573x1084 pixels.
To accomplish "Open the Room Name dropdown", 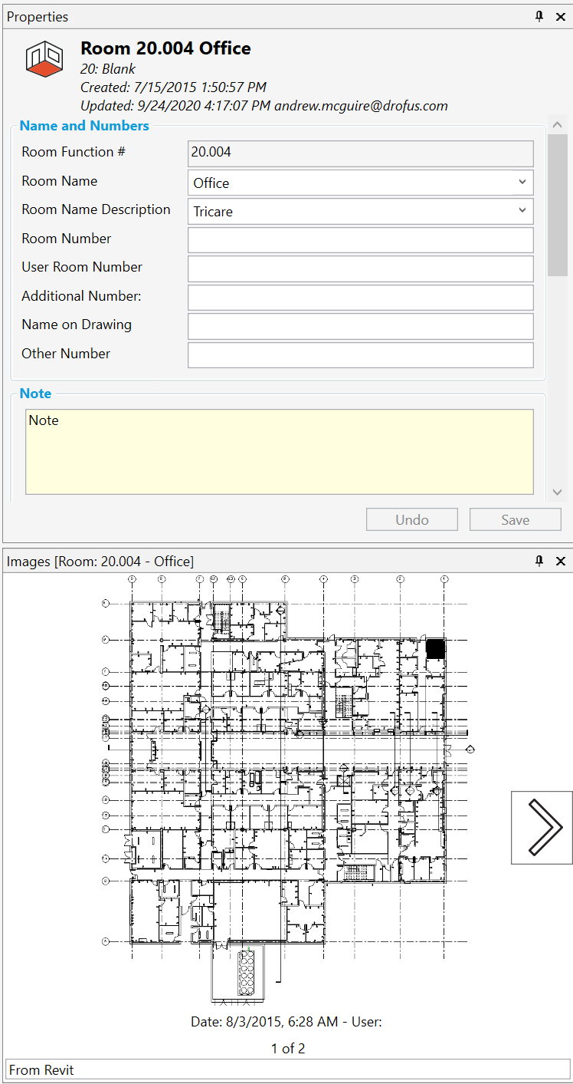I will pos(521,183).
